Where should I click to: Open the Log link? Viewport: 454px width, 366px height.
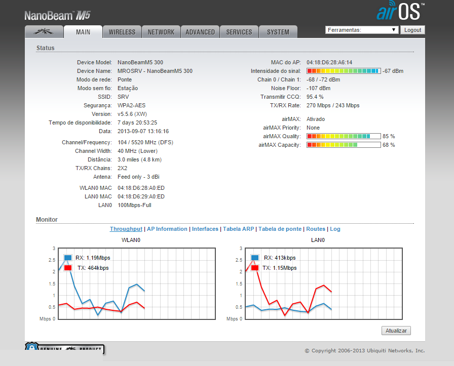pos(335,229)
